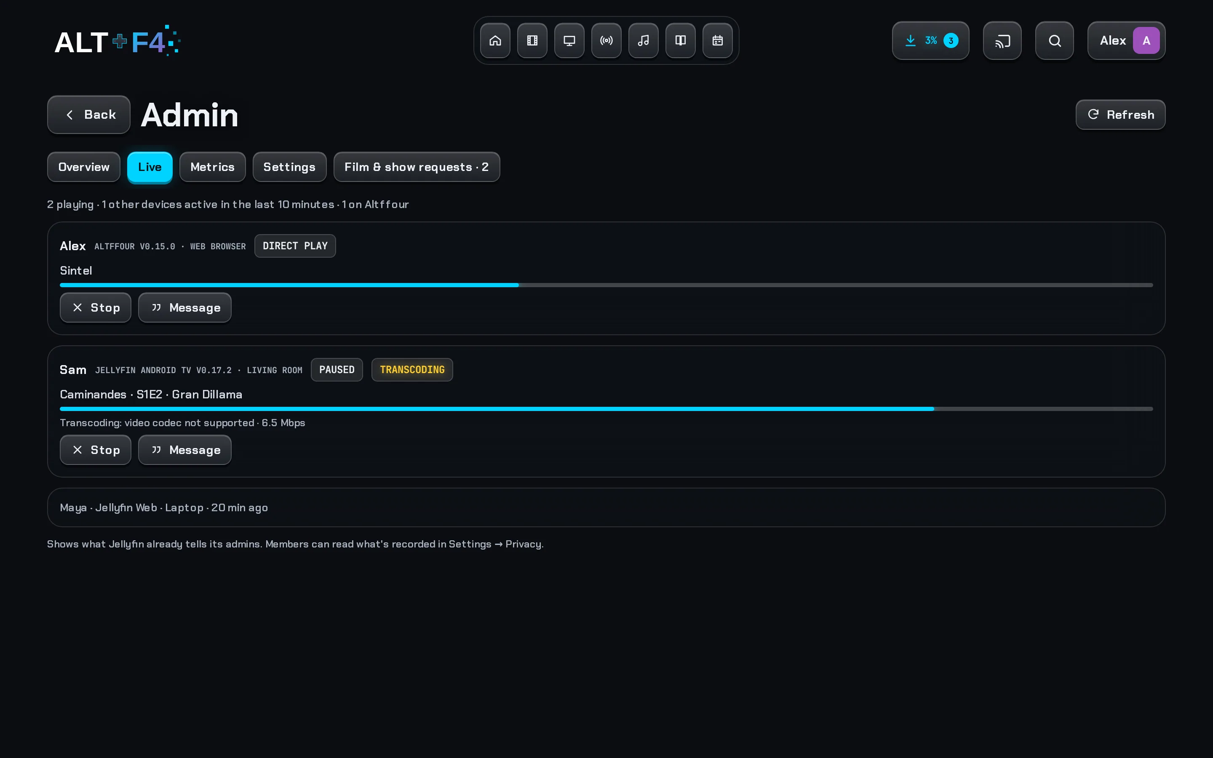The width and height of the screenshot is (1213, 758).
Task: Click the PAUSED status badge
Action: 337,369
